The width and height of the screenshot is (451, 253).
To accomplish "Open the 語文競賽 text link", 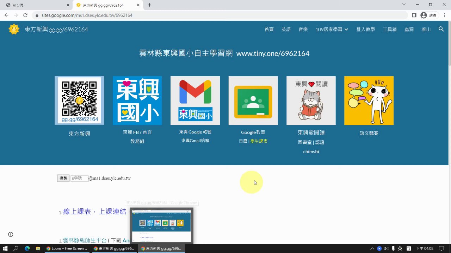I will coord(369,133).
